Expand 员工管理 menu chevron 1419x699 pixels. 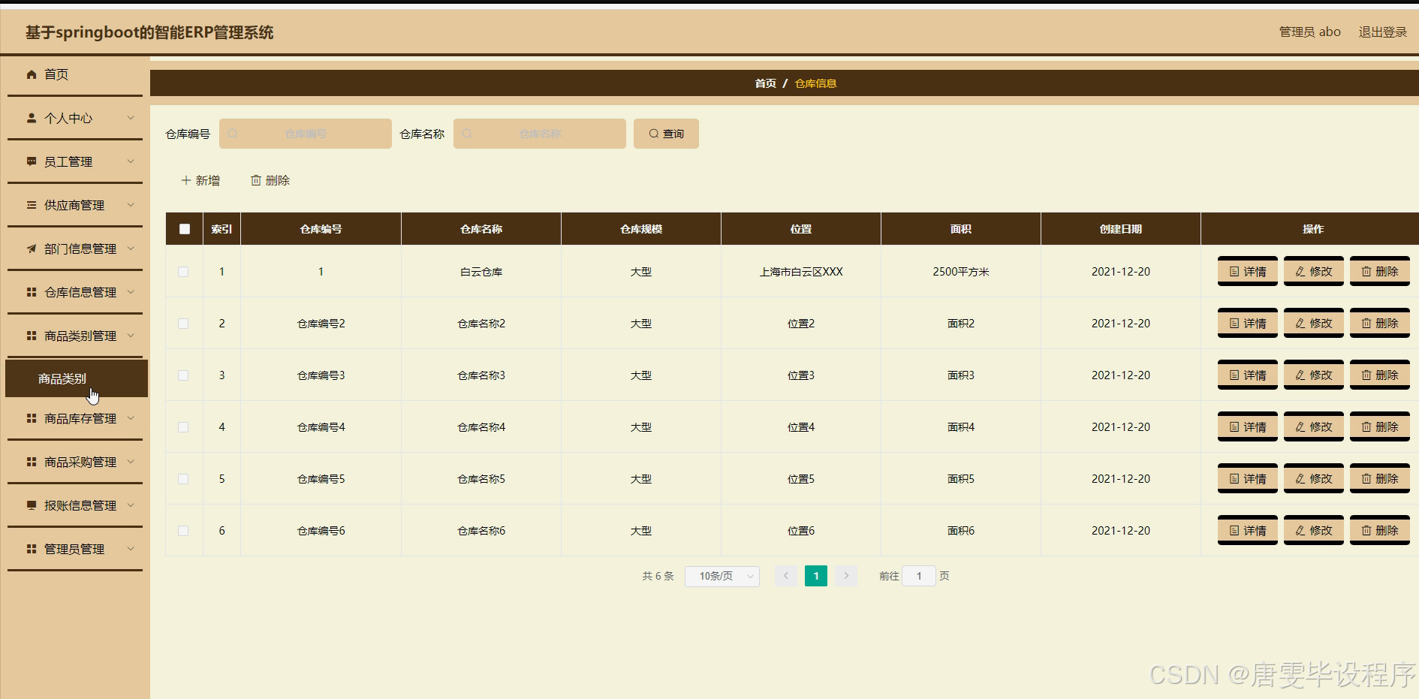pos(131,161)
